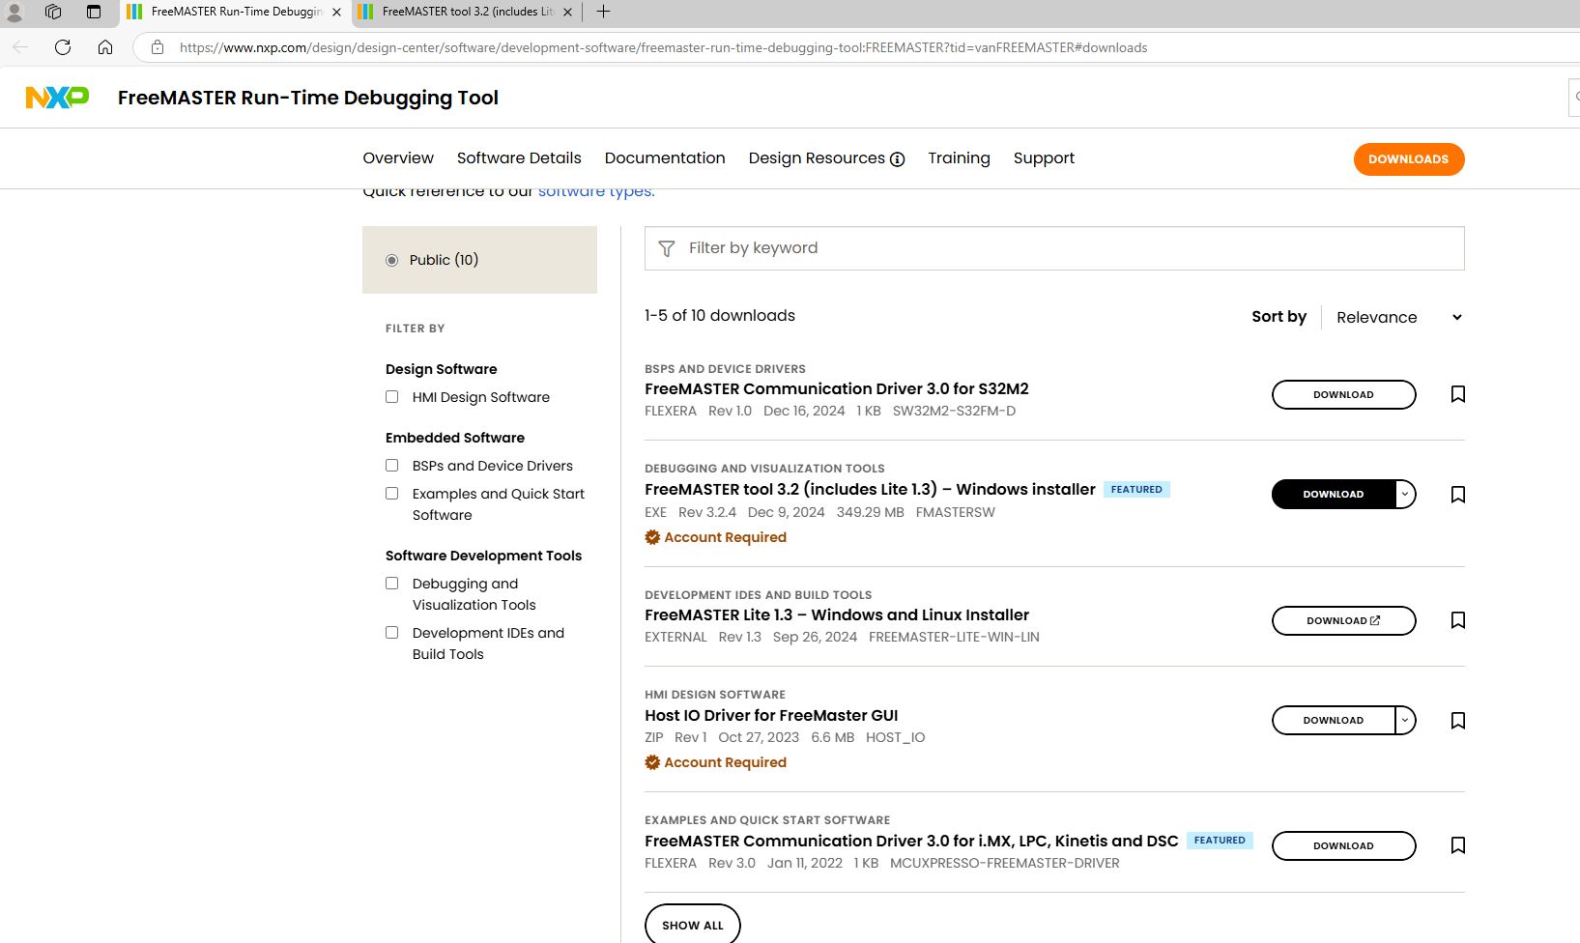Click the Design Resources info icon
1580x943 pixels.
(x=897, y=159)
